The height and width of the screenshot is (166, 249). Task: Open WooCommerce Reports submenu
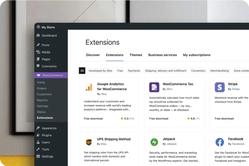[x=42, y=100]
